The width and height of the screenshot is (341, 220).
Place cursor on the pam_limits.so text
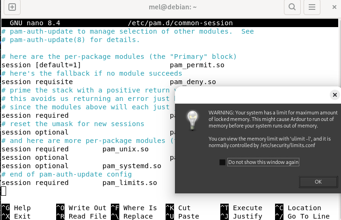[130, 183]
